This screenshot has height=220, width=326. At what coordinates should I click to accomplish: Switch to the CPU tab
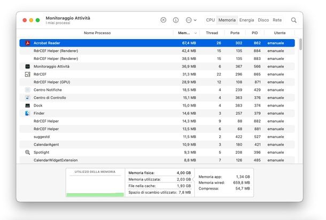pyautogui.click(x=210, y=20)
